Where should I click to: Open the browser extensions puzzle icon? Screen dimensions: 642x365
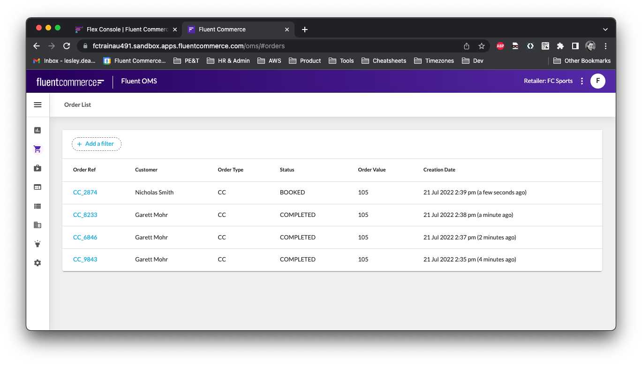[560, 46]
